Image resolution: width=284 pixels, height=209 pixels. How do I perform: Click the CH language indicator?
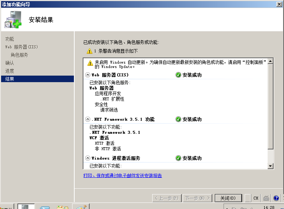pyautogui.click(x=256, y=198)
